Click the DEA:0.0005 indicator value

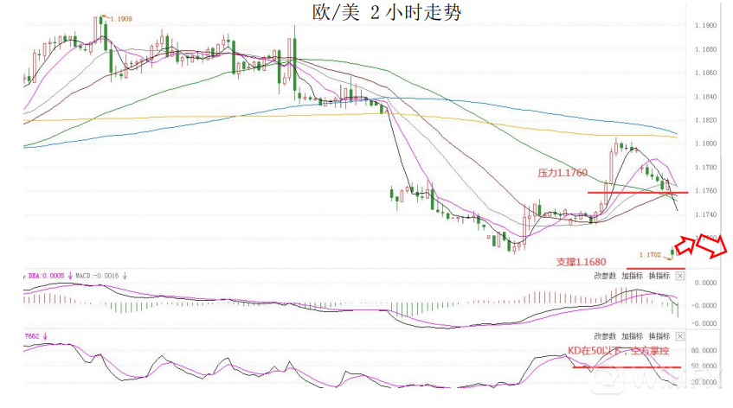[46, 276]
